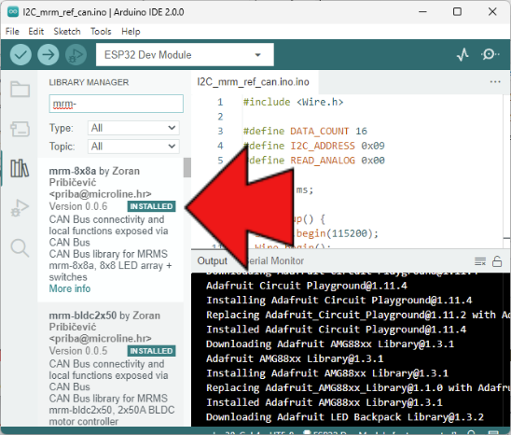Open the ESP32 Dev Module board selector
Viewport: 511px width, 435px height.
(x=185, y=55)
